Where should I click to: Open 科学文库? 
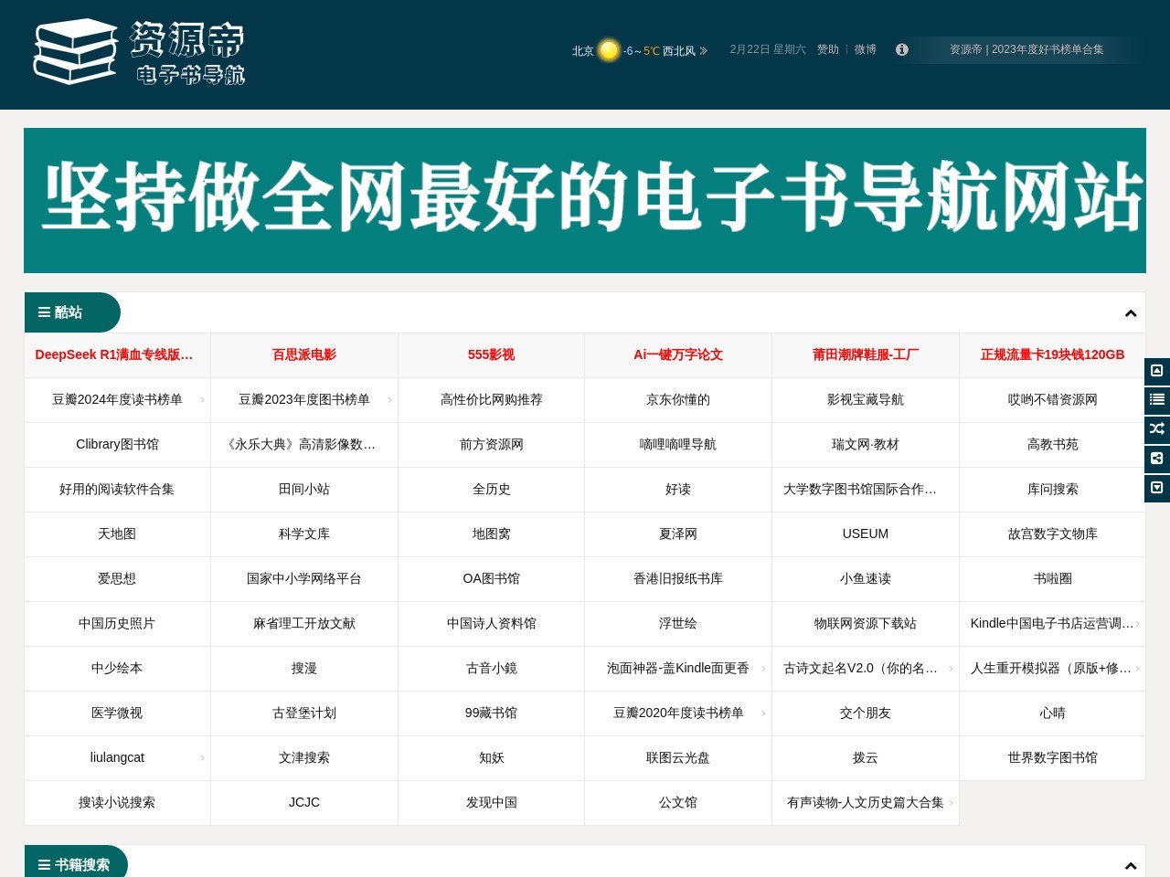[x=304, y=534]
